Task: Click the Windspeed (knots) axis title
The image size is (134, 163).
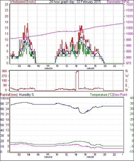Action: point(23,2)
